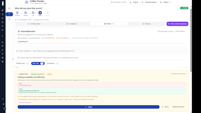The image size is (201, 113).
Task: Select the 'Consistency' filter chip
Action: pyautogui.click(x=53, y=63)
